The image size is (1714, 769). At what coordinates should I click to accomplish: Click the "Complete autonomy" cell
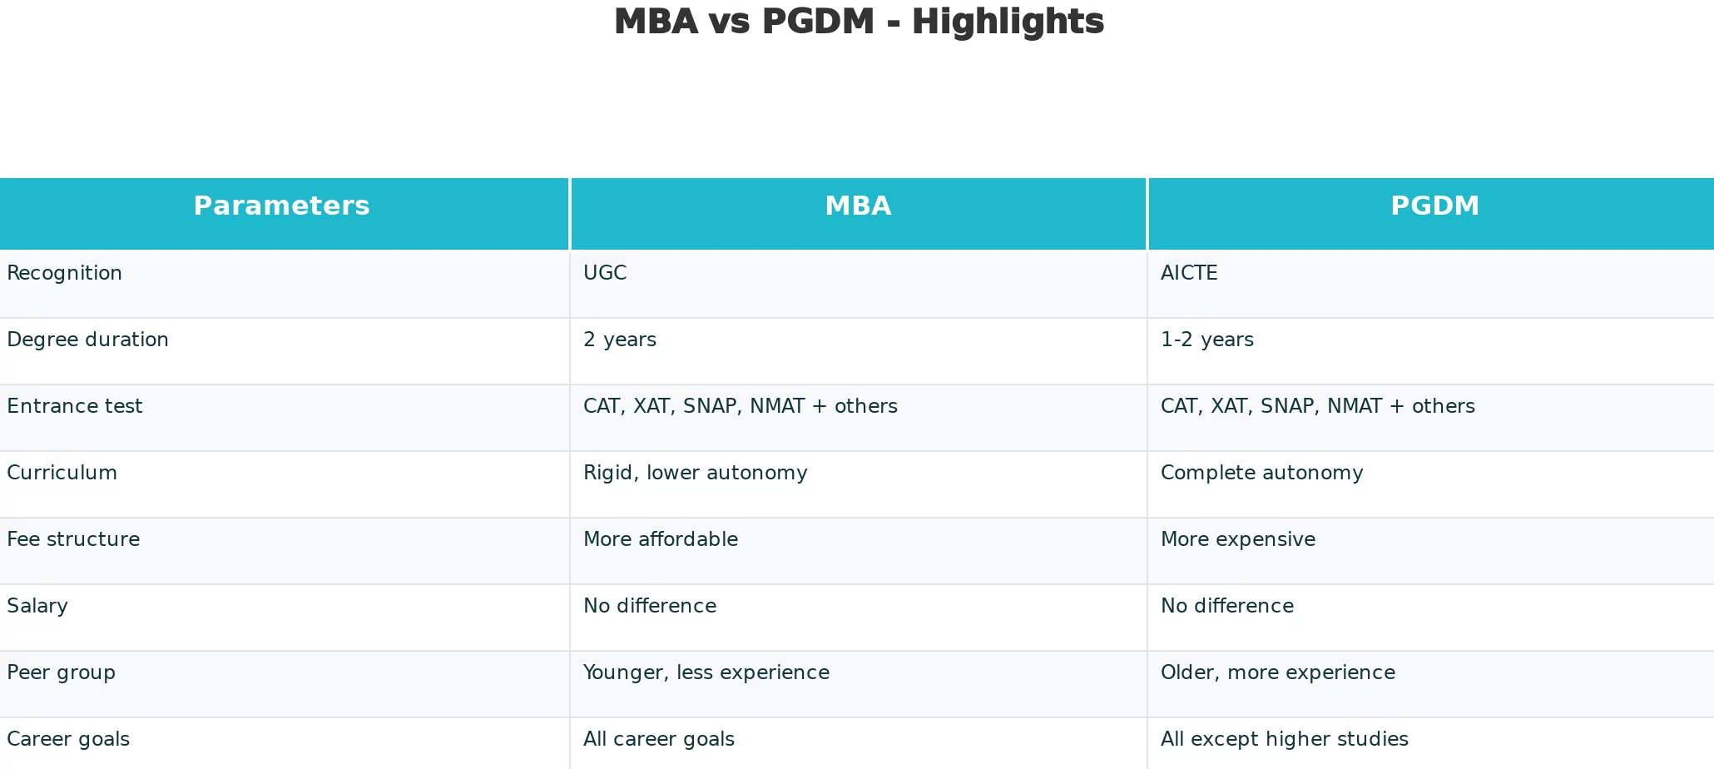click(x=1261, y=474)
